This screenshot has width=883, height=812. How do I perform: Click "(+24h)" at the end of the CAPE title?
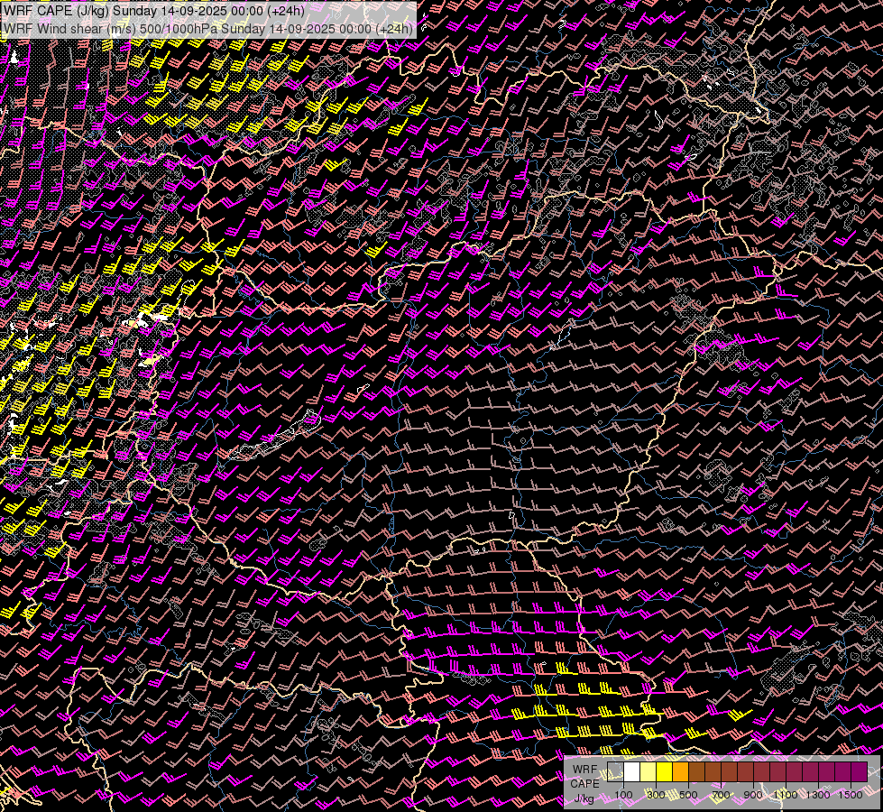click(x=286, y=11)
